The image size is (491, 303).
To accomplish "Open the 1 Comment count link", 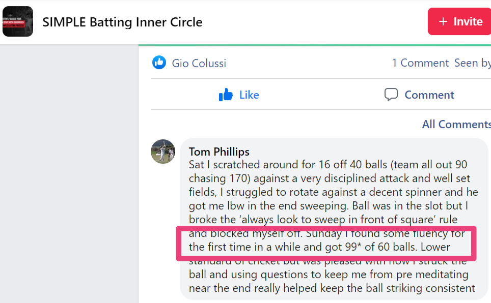I will coord(420,63).
